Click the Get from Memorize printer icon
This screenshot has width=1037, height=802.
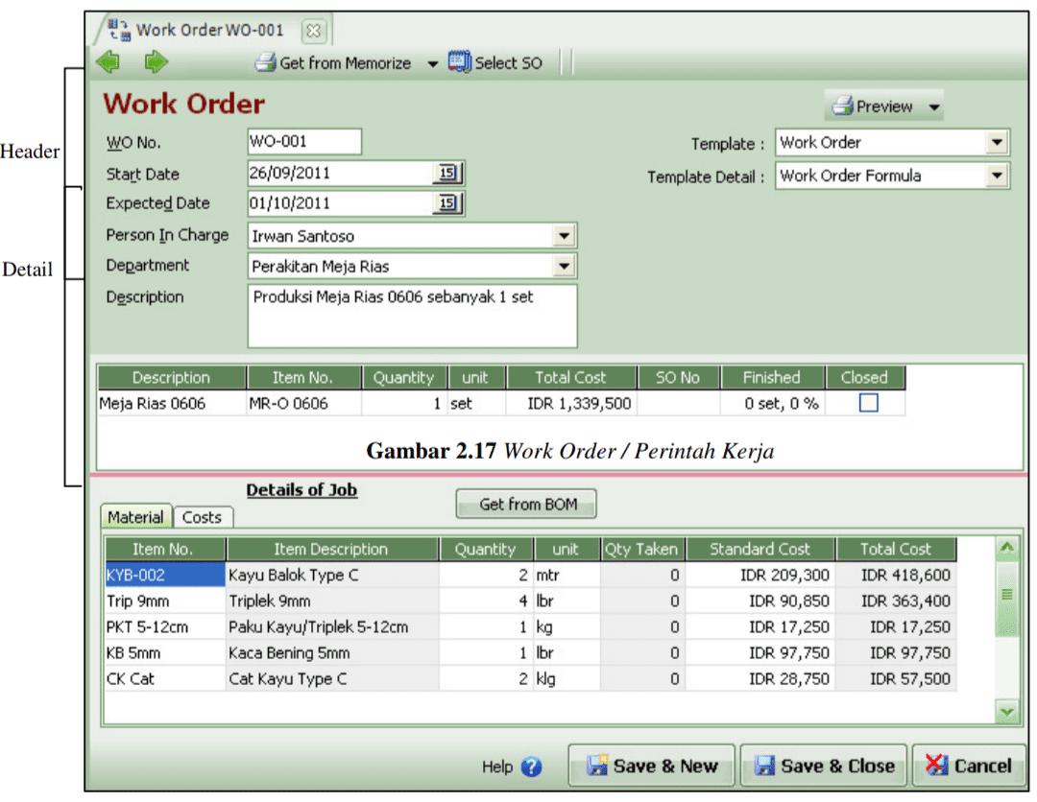coord(265,63)
